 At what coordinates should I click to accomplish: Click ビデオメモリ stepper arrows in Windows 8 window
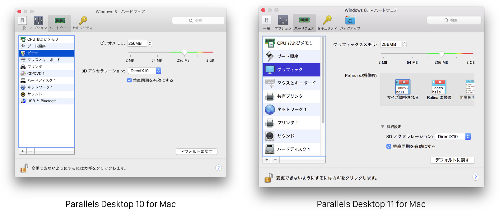point(150,44)
